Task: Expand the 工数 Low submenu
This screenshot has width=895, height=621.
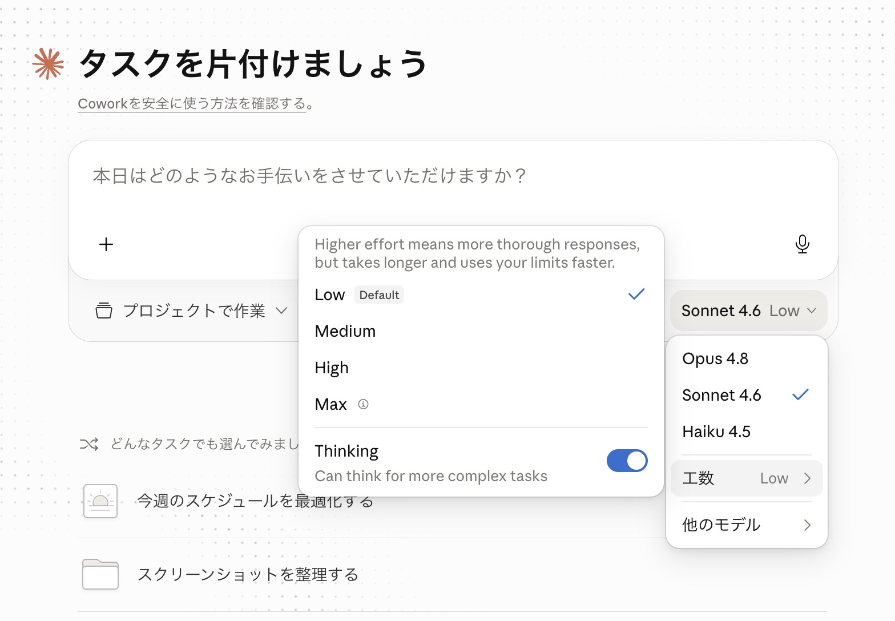Action: 747,478
